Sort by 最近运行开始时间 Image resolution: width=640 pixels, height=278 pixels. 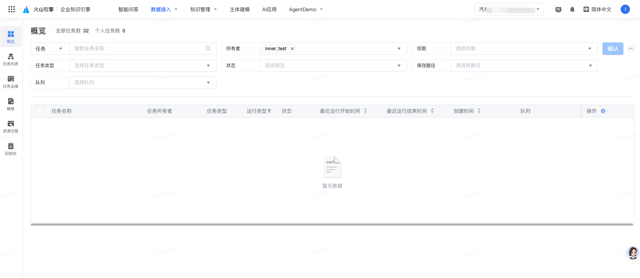click(365, 111)
